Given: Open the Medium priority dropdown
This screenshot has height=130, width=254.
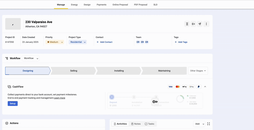Looking at the screenshot, I should (55, 42).
